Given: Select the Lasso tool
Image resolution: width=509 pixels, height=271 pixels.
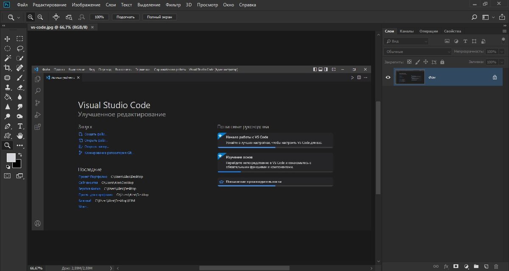Looking at the screenshot, I should (x=20, y=48).
